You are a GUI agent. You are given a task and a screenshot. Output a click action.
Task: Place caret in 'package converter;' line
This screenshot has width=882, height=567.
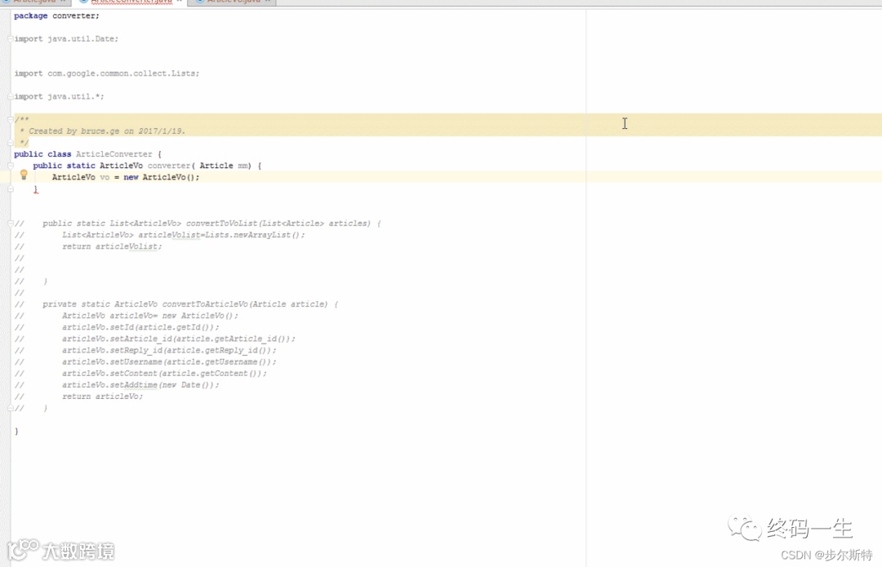coord(57,16)
